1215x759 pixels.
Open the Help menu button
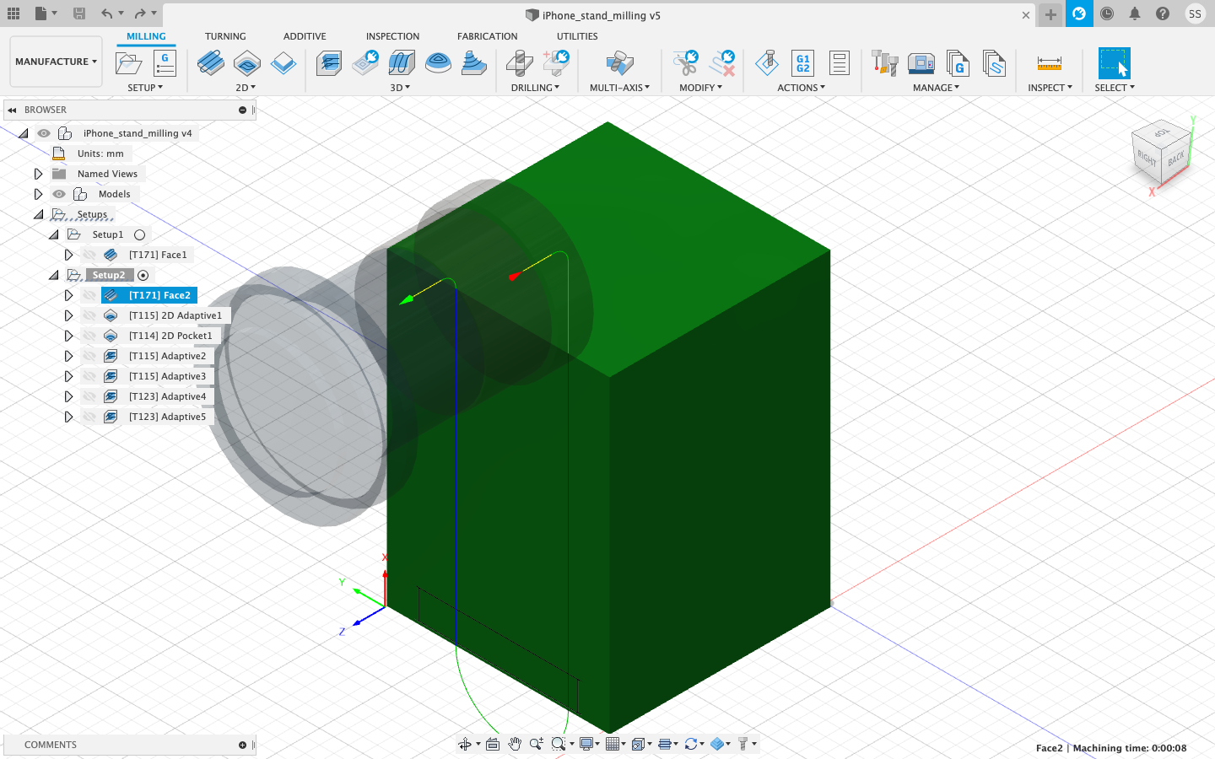1163,13
